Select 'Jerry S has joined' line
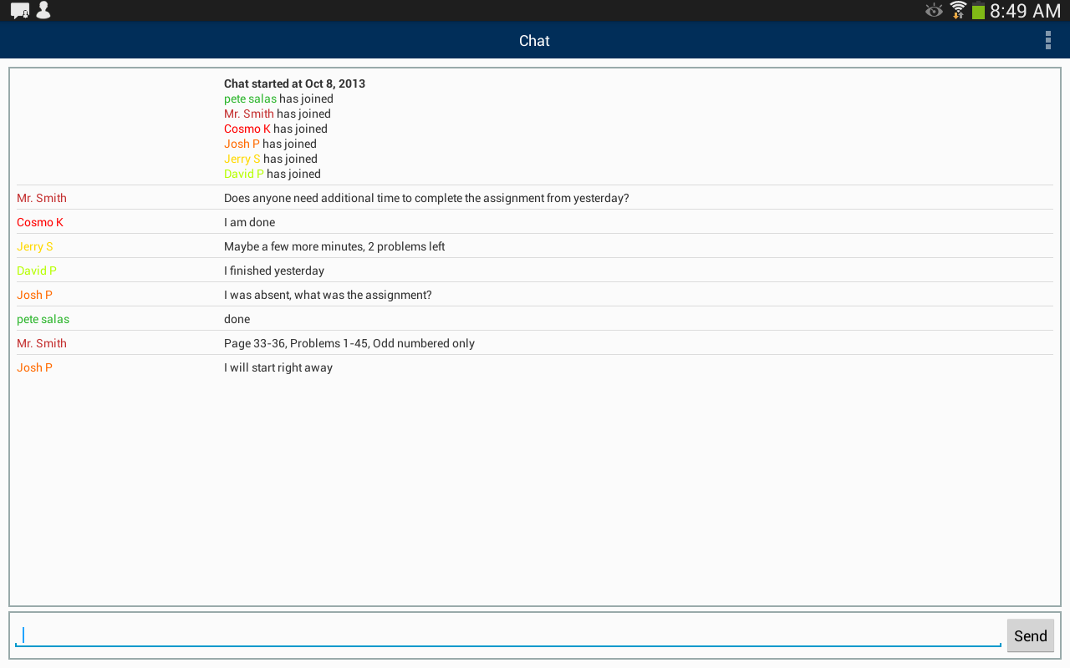1070x668 pixels. tap(271, 159)
